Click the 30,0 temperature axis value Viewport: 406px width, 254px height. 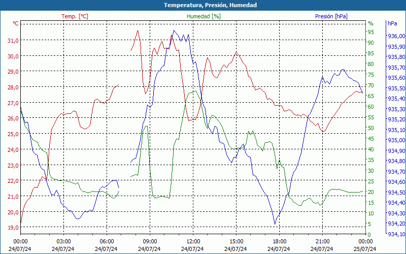coord(13,56)
